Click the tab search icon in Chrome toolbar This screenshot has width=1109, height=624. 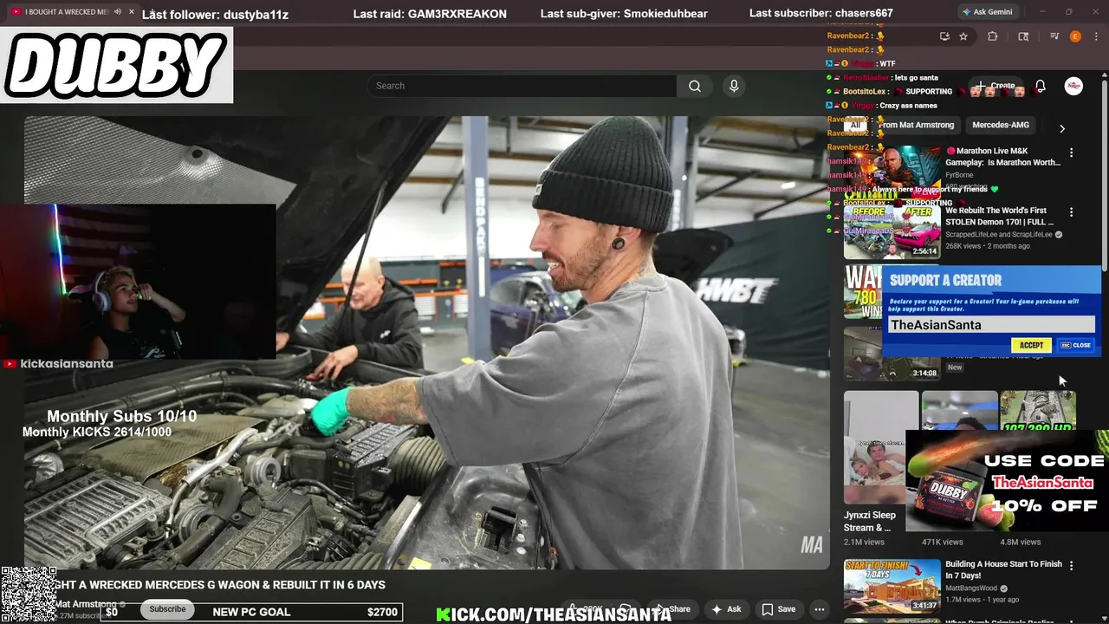1023,36
